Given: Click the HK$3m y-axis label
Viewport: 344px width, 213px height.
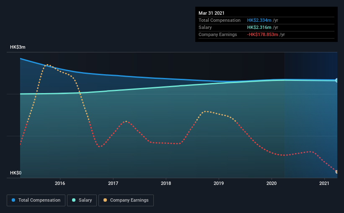Looking at the screenshot, I should pyautogui.click(x=18, y=47).
